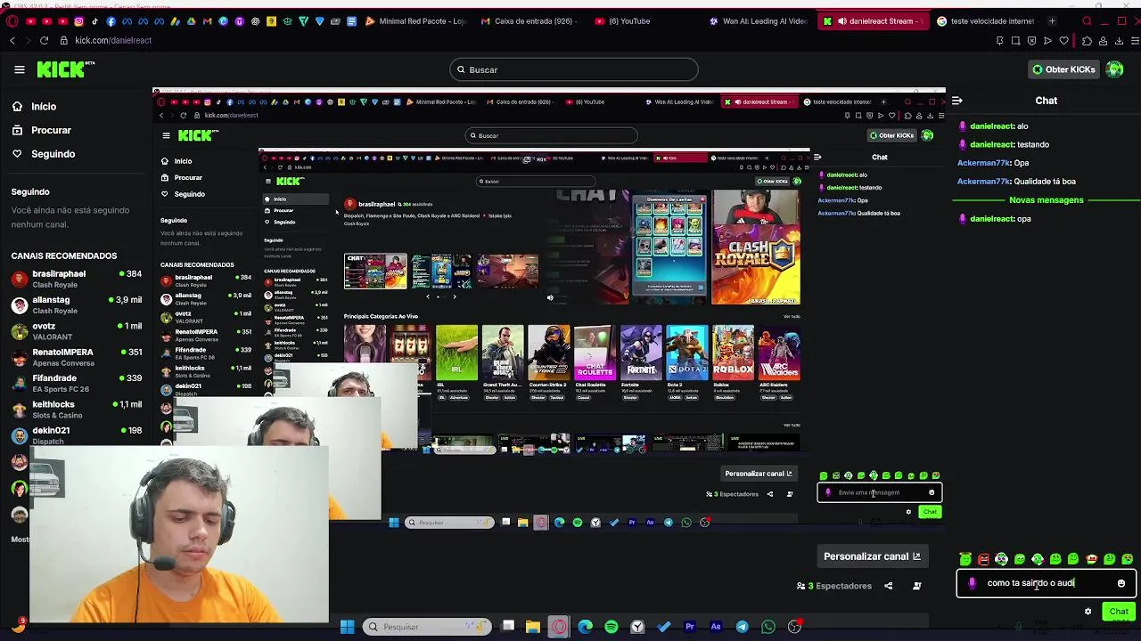Open the Kick hamburger menu
Viewport: 1141px width, 641px height.
coord(19,69)
